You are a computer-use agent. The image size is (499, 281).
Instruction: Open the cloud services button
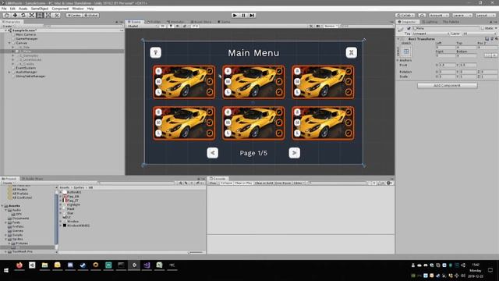pyautogui.click(x=422, y=15)
